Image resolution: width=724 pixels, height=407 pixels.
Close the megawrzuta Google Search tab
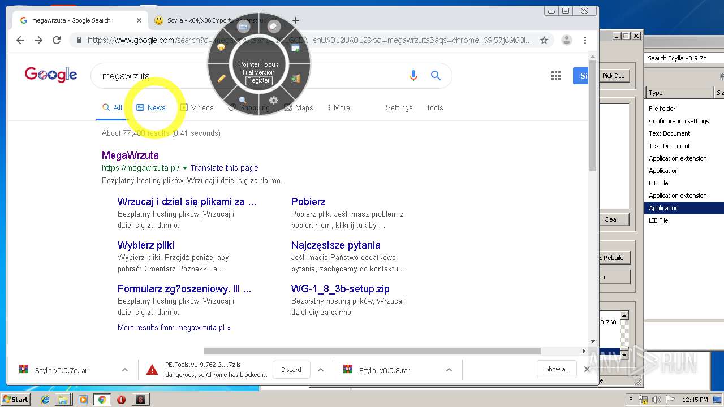[139, 20]
